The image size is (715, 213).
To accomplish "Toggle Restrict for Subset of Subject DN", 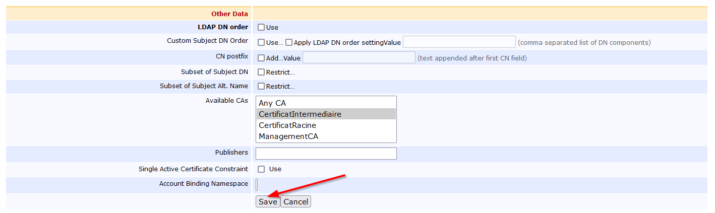I will (x=261, y=72).
